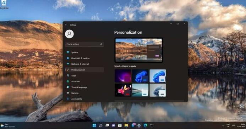Click the back arrow in Settings

tap(66, 25)
